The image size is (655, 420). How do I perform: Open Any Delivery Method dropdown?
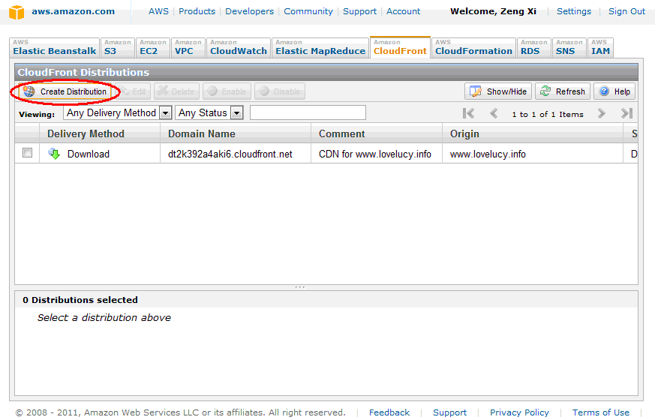pos(117,112)
